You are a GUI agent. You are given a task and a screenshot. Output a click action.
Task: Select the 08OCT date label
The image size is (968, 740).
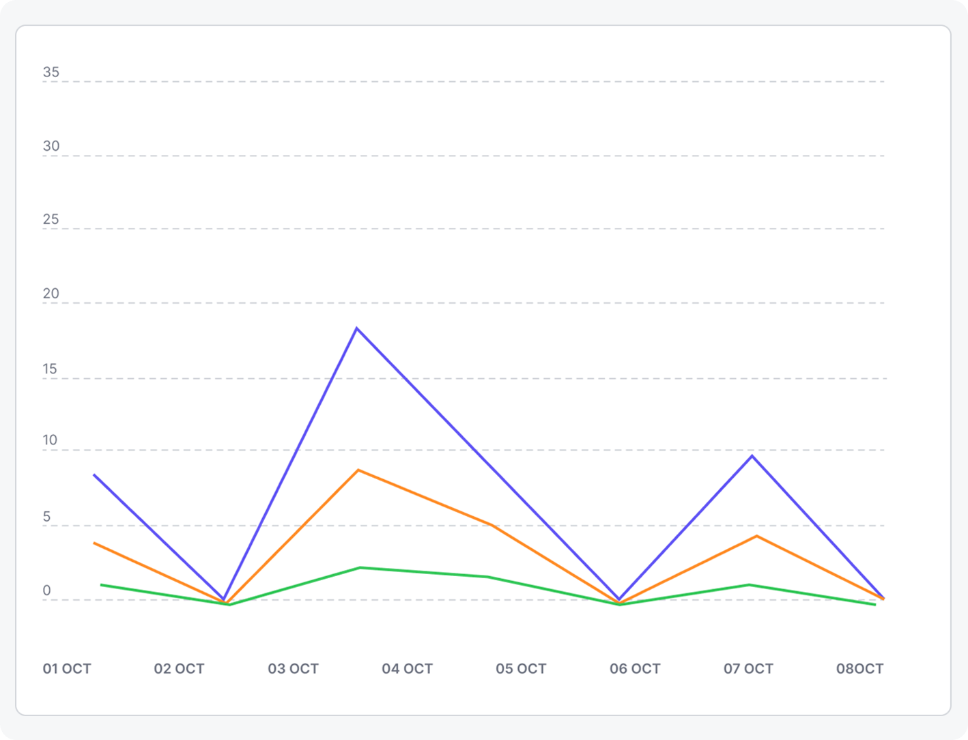coord(860,669)
